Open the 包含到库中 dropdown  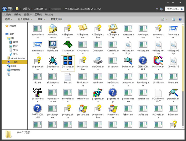pyautogui.click(x=25, y=19)
